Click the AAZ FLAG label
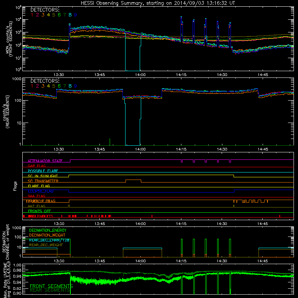The image size is (298, 298). [37, 206]
